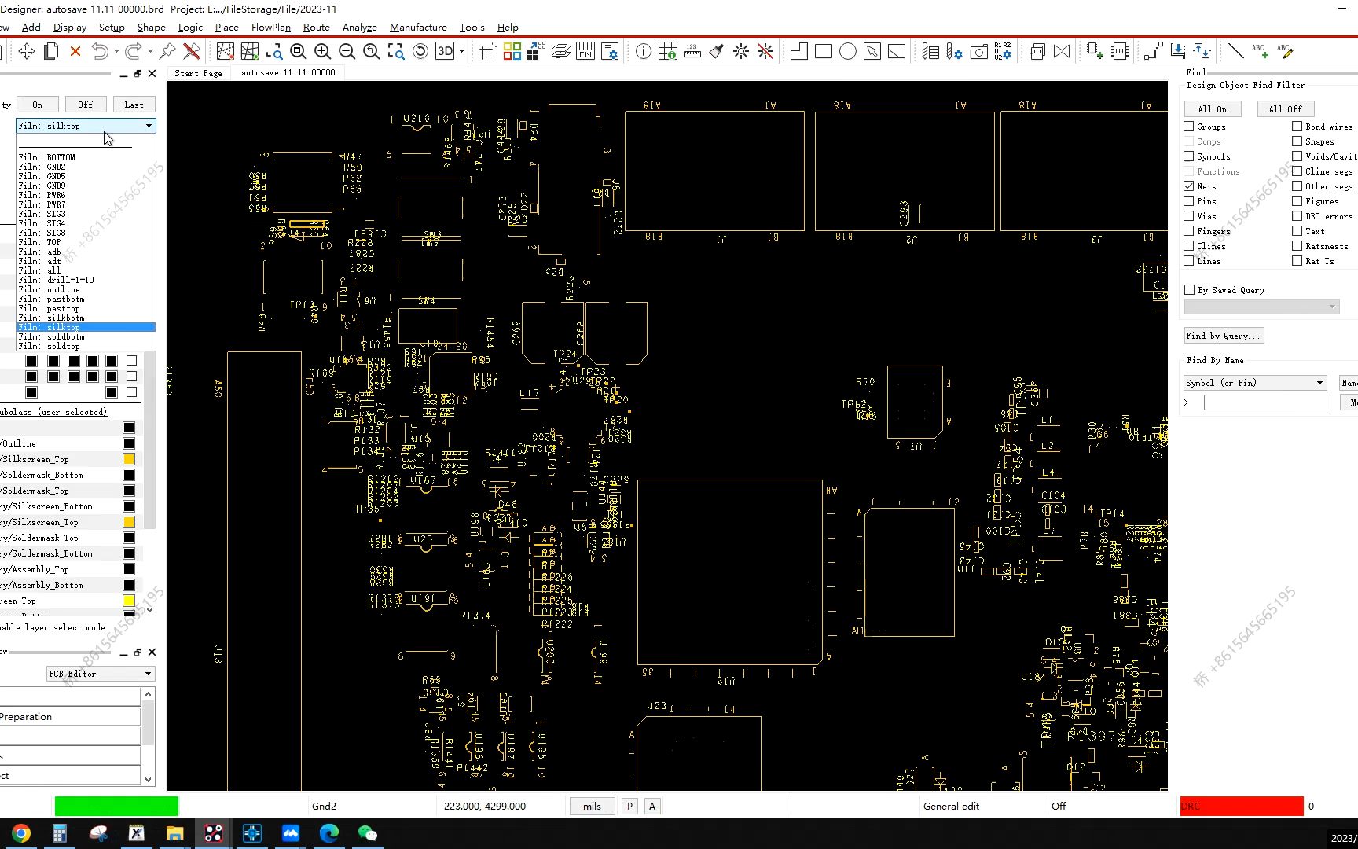Enable the Clines checkbox
Image resolution: width=1358 pixels, height=849 pixels.
click(1189, 246)
